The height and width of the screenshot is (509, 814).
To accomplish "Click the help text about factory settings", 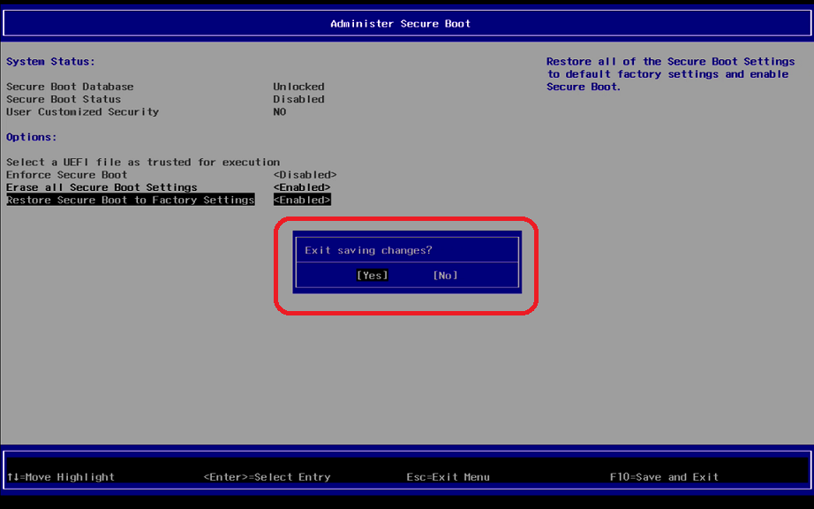I will pos(670,74).
